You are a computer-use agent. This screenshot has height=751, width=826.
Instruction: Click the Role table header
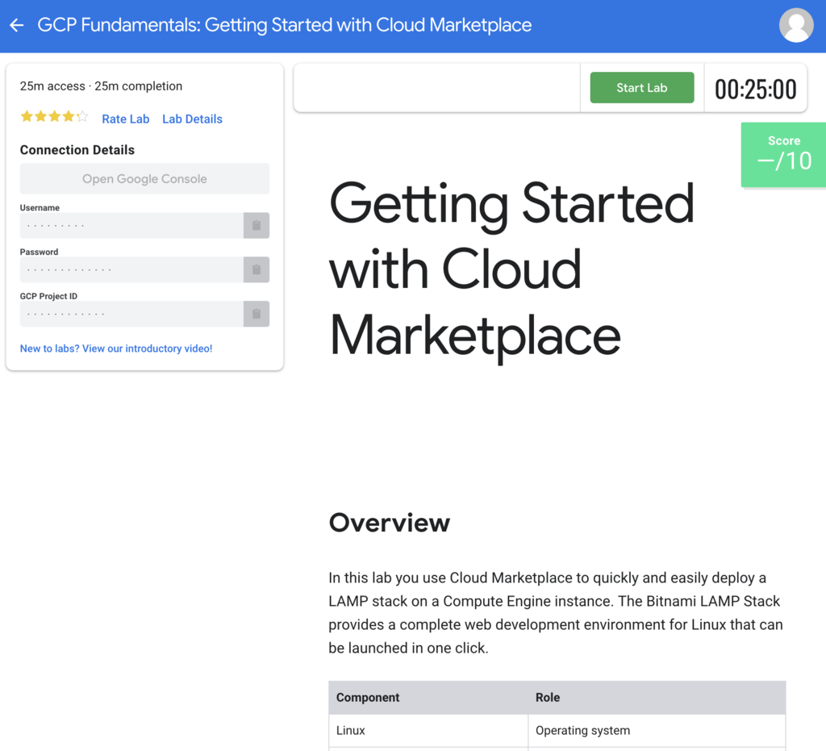click(657, 697)
